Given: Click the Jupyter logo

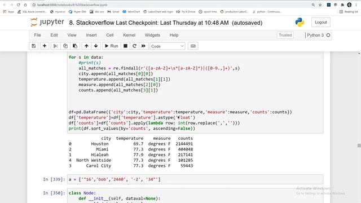Looking at the screenshot, I should pos(47,22).
